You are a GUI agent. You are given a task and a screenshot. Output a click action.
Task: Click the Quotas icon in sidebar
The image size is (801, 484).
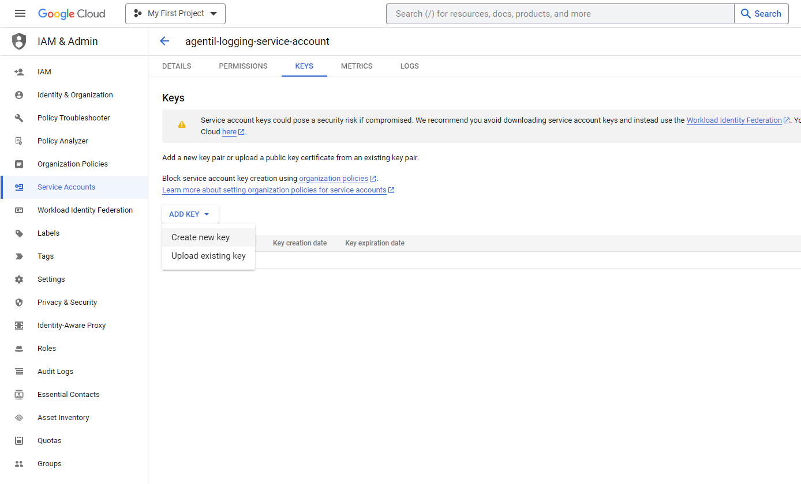pos(19,441)
